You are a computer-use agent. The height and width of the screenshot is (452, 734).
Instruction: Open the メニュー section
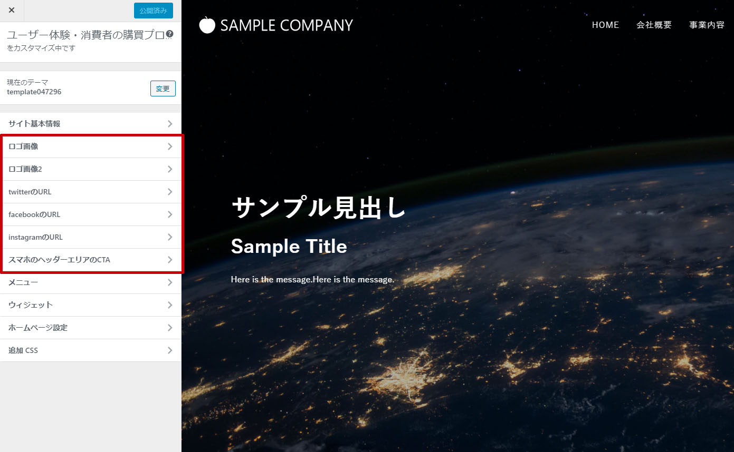point(91,282)
